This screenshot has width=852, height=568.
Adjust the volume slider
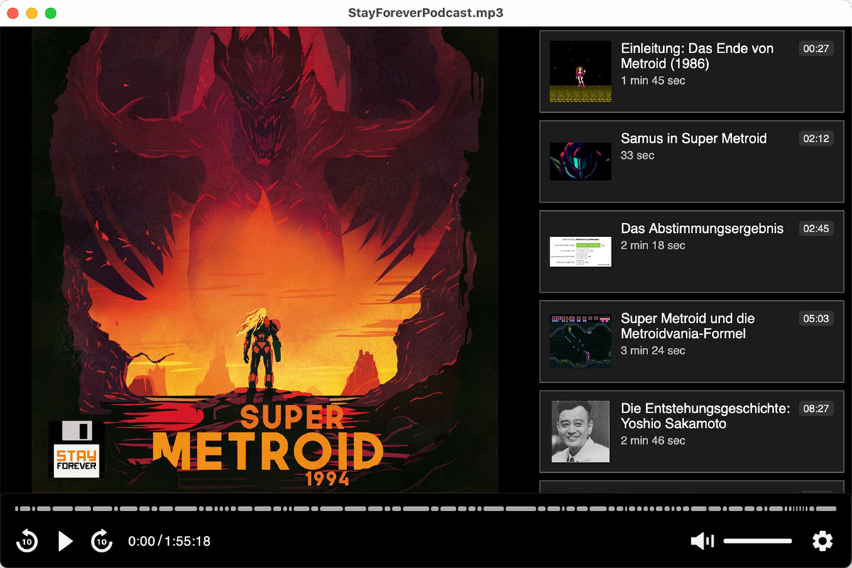point(757,540)
